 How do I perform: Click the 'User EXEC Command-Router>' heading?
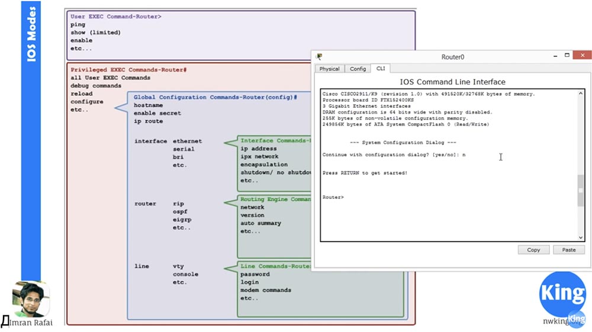coord(116,17)
